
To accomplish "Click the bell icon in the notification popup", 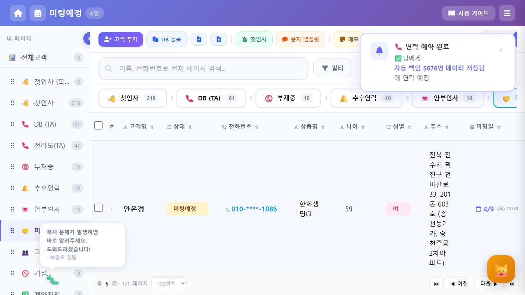I will (379, 51).
